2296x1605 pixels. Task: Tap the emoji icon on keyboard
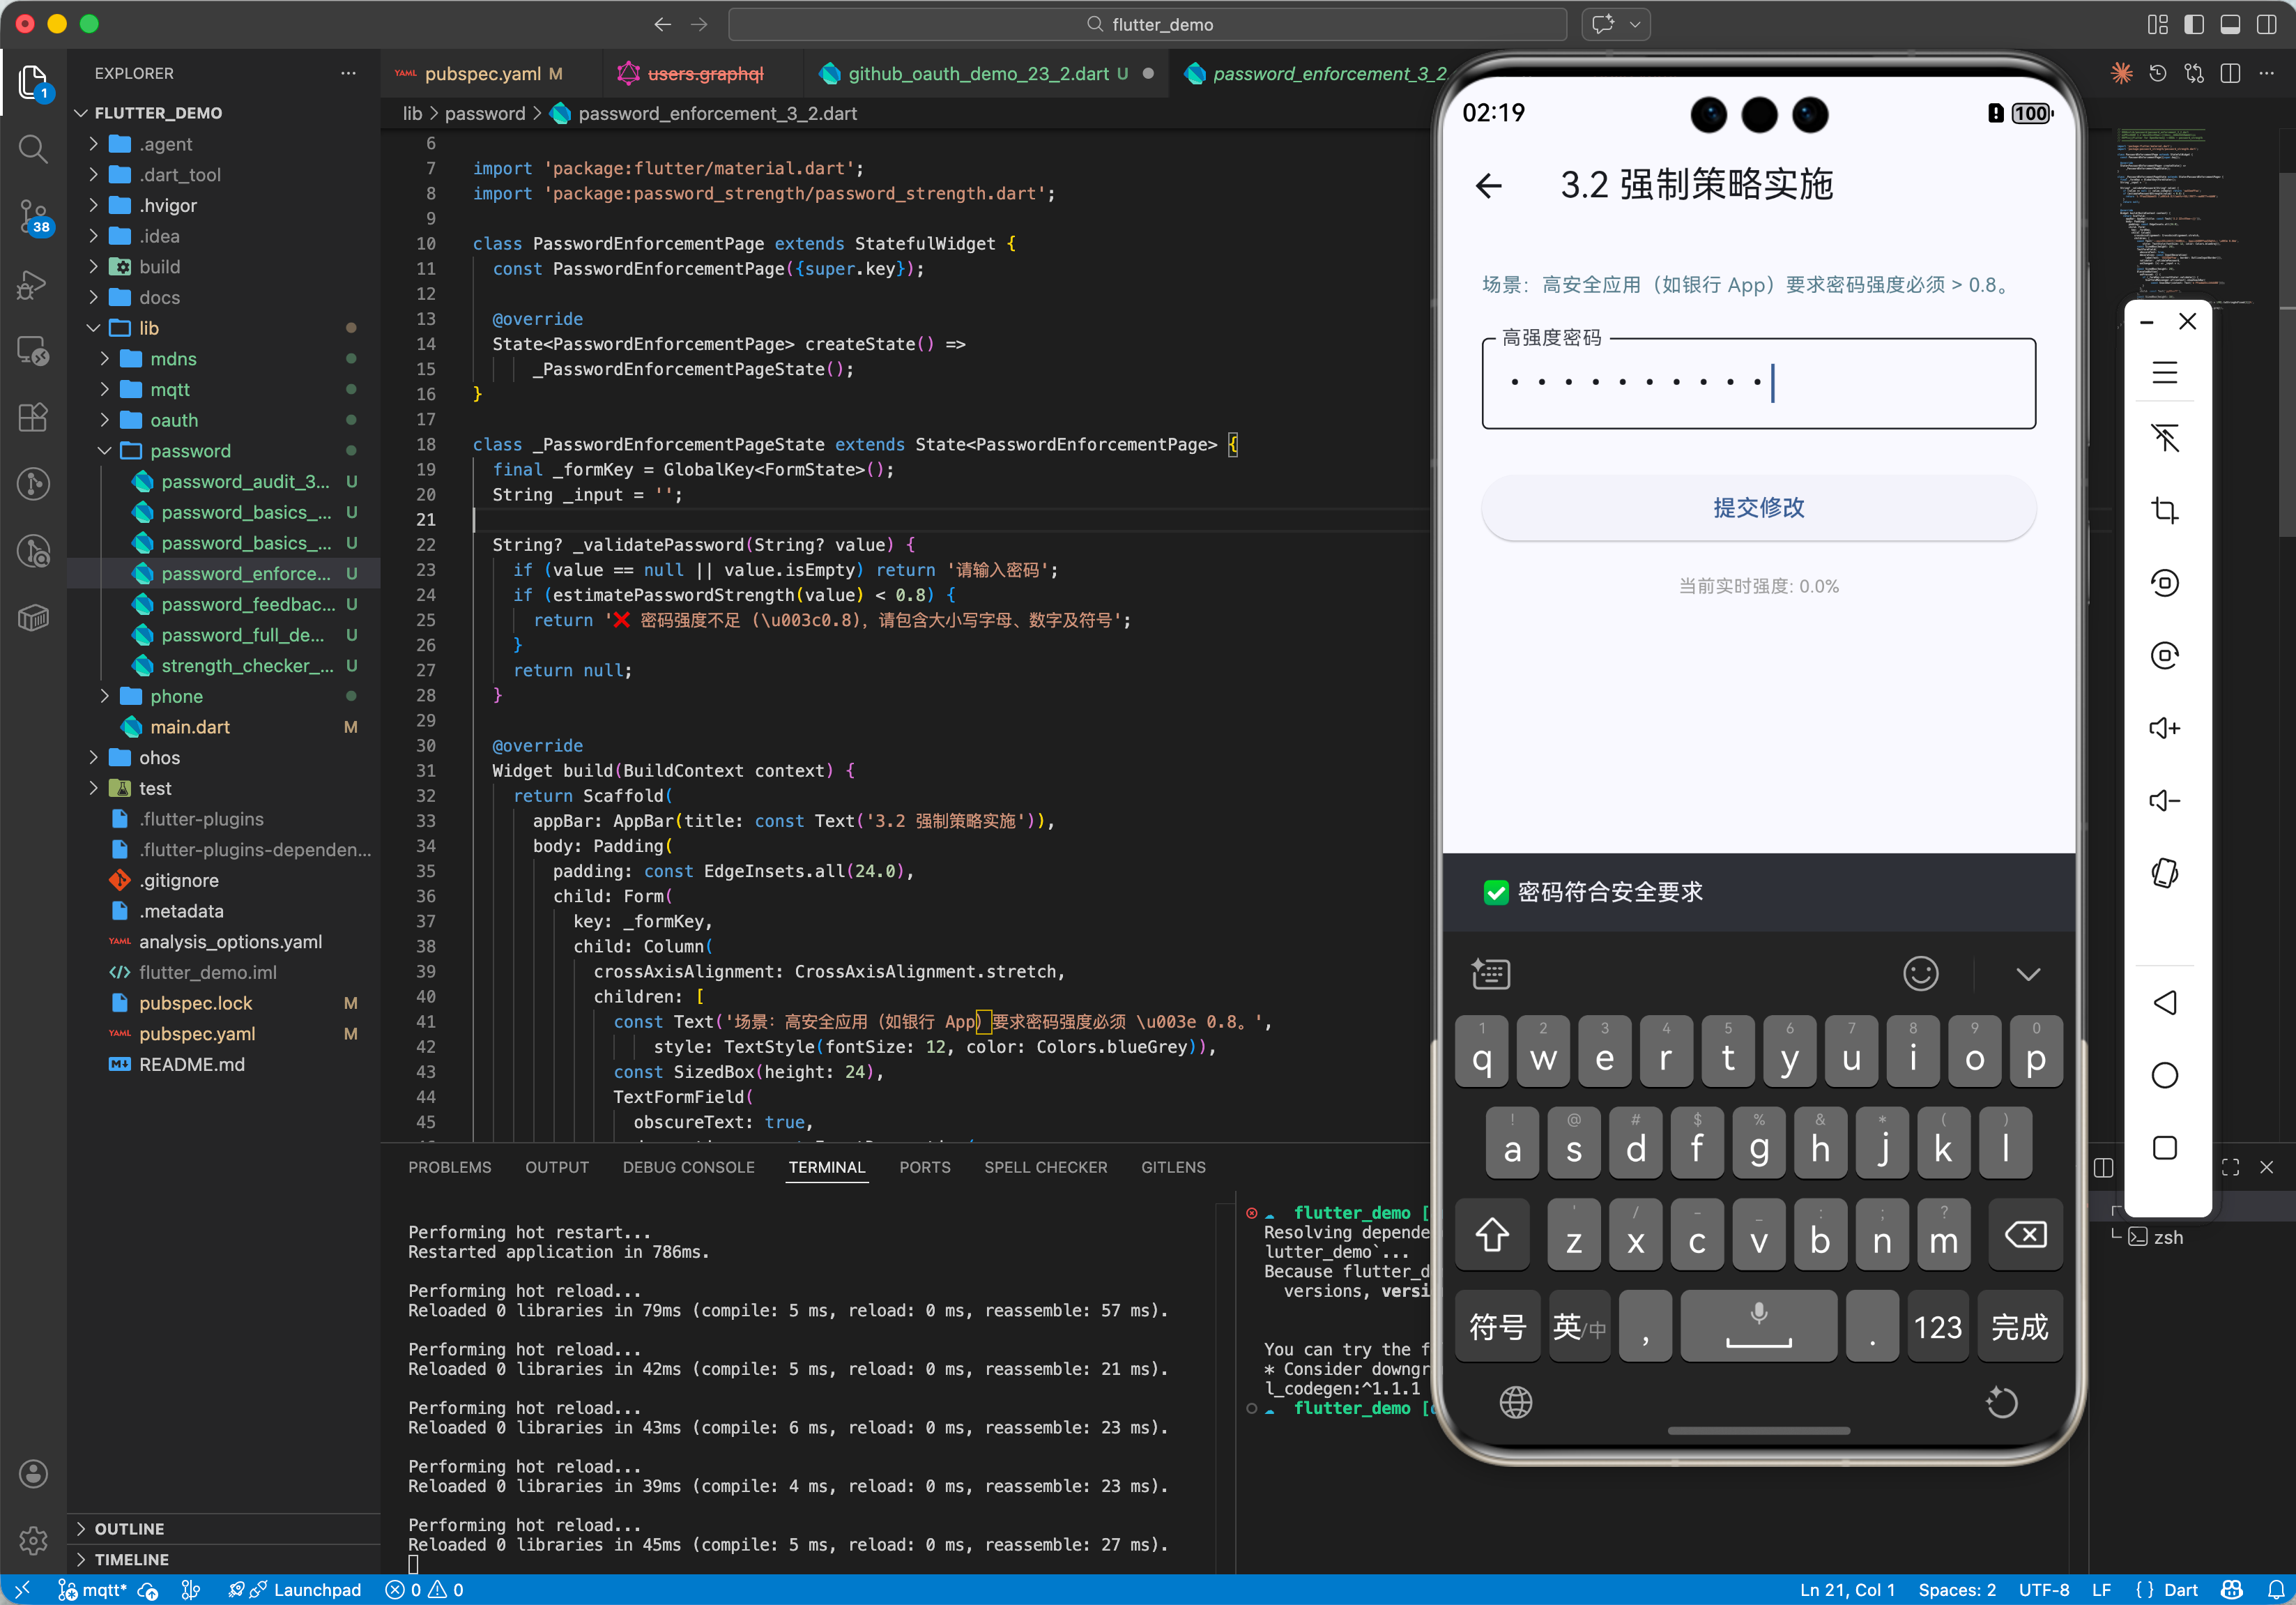1920,973
